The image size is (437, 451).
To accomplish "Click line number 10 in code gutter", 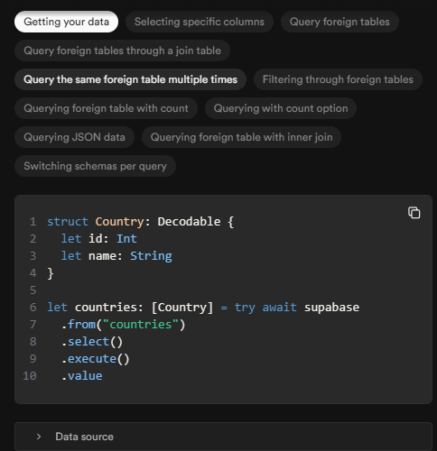I will 30,376.
